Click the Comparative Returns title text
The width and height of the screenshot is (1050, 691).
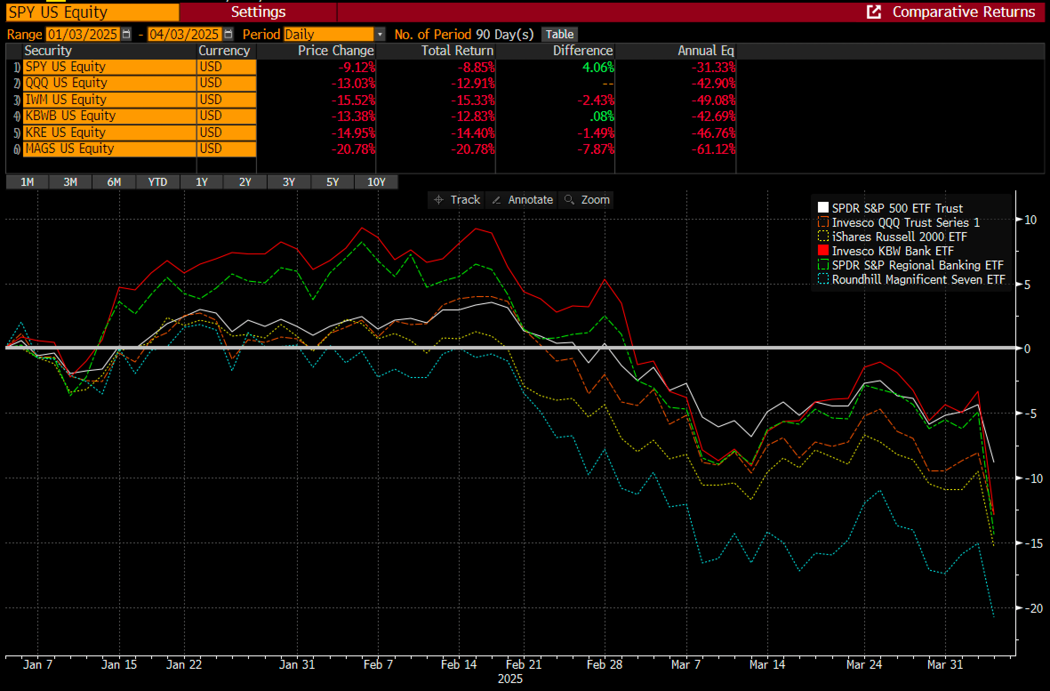tap(964, 12)
